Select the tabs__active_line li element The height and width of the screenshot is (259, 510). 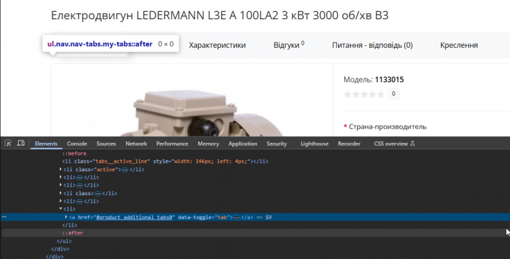tap(165, 161)
